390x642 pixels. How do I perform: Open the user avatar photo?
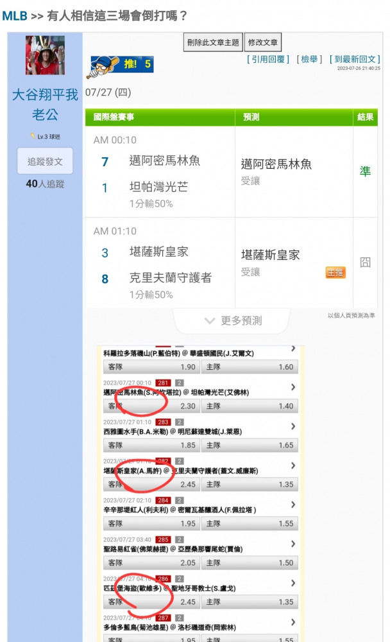pos(45,55)
